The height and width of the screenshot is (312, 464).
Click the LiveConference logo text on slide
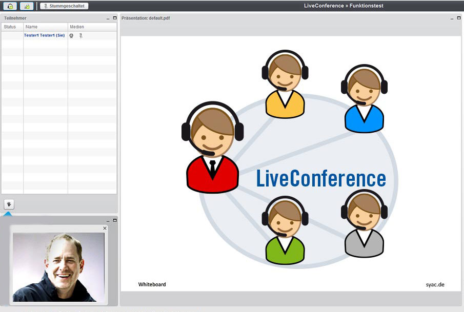tap(321, 178)
